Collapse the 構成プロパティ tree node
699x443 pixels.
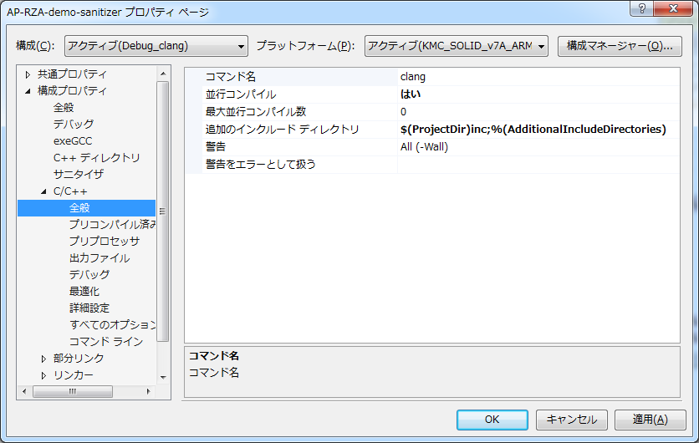(x=28, y=90)
